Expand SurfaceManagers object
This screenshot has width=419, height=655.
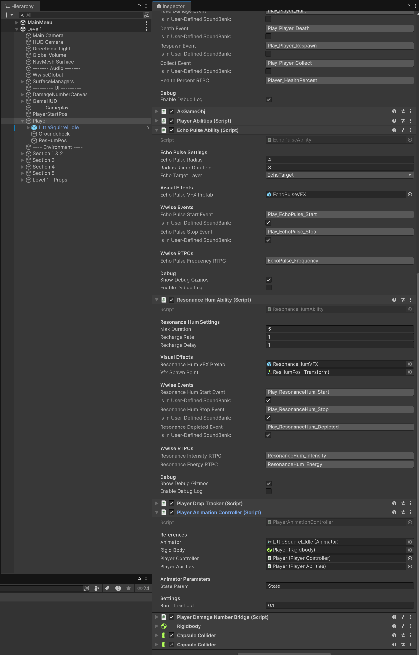click(22, 81)
